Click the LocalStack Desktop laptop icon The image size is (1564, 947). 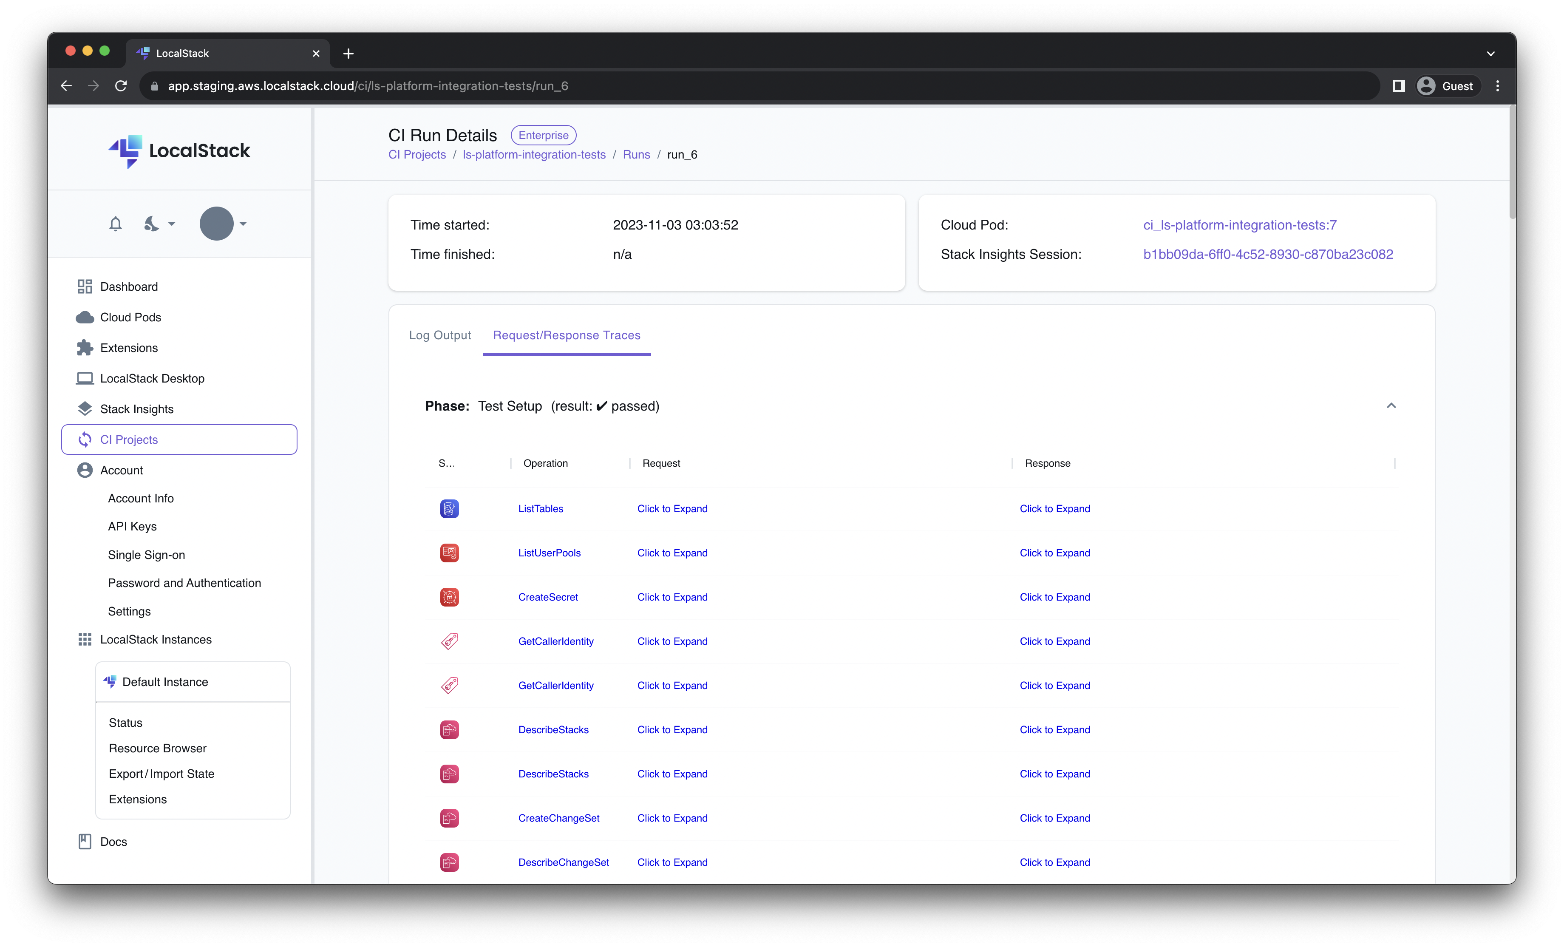click(85, 378)
